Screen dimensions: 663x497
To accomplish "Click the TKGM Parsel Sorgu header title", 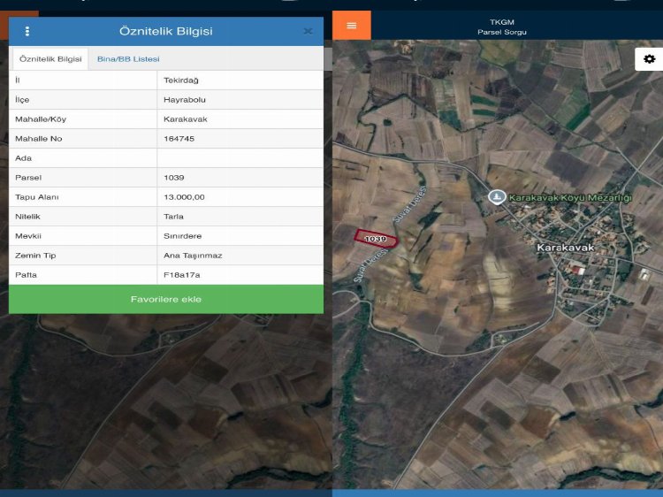I will coord(501,27).
